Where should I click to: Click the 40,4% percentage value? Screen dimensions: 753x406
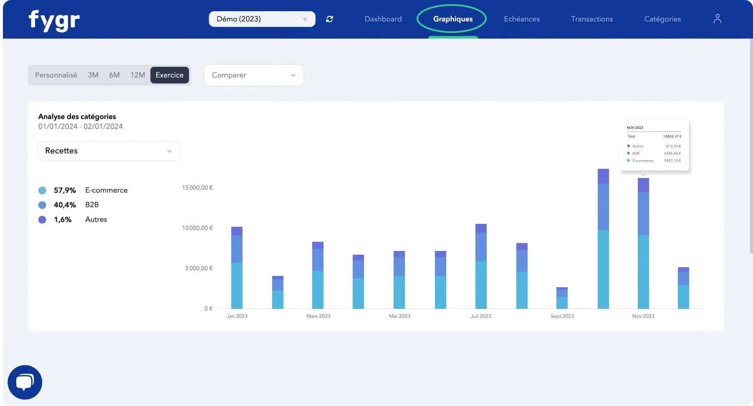[x=65, y=205]
